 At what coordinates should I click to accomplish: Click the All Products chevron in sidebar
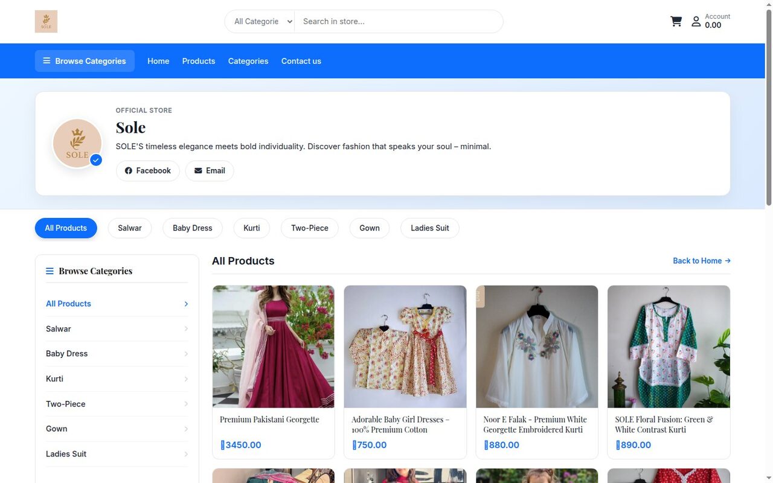click(x=186, y=304)
